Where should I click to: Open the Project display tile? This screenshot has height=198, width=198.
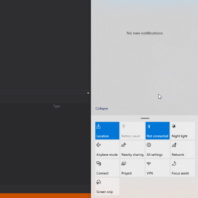(x=132, y=168)
